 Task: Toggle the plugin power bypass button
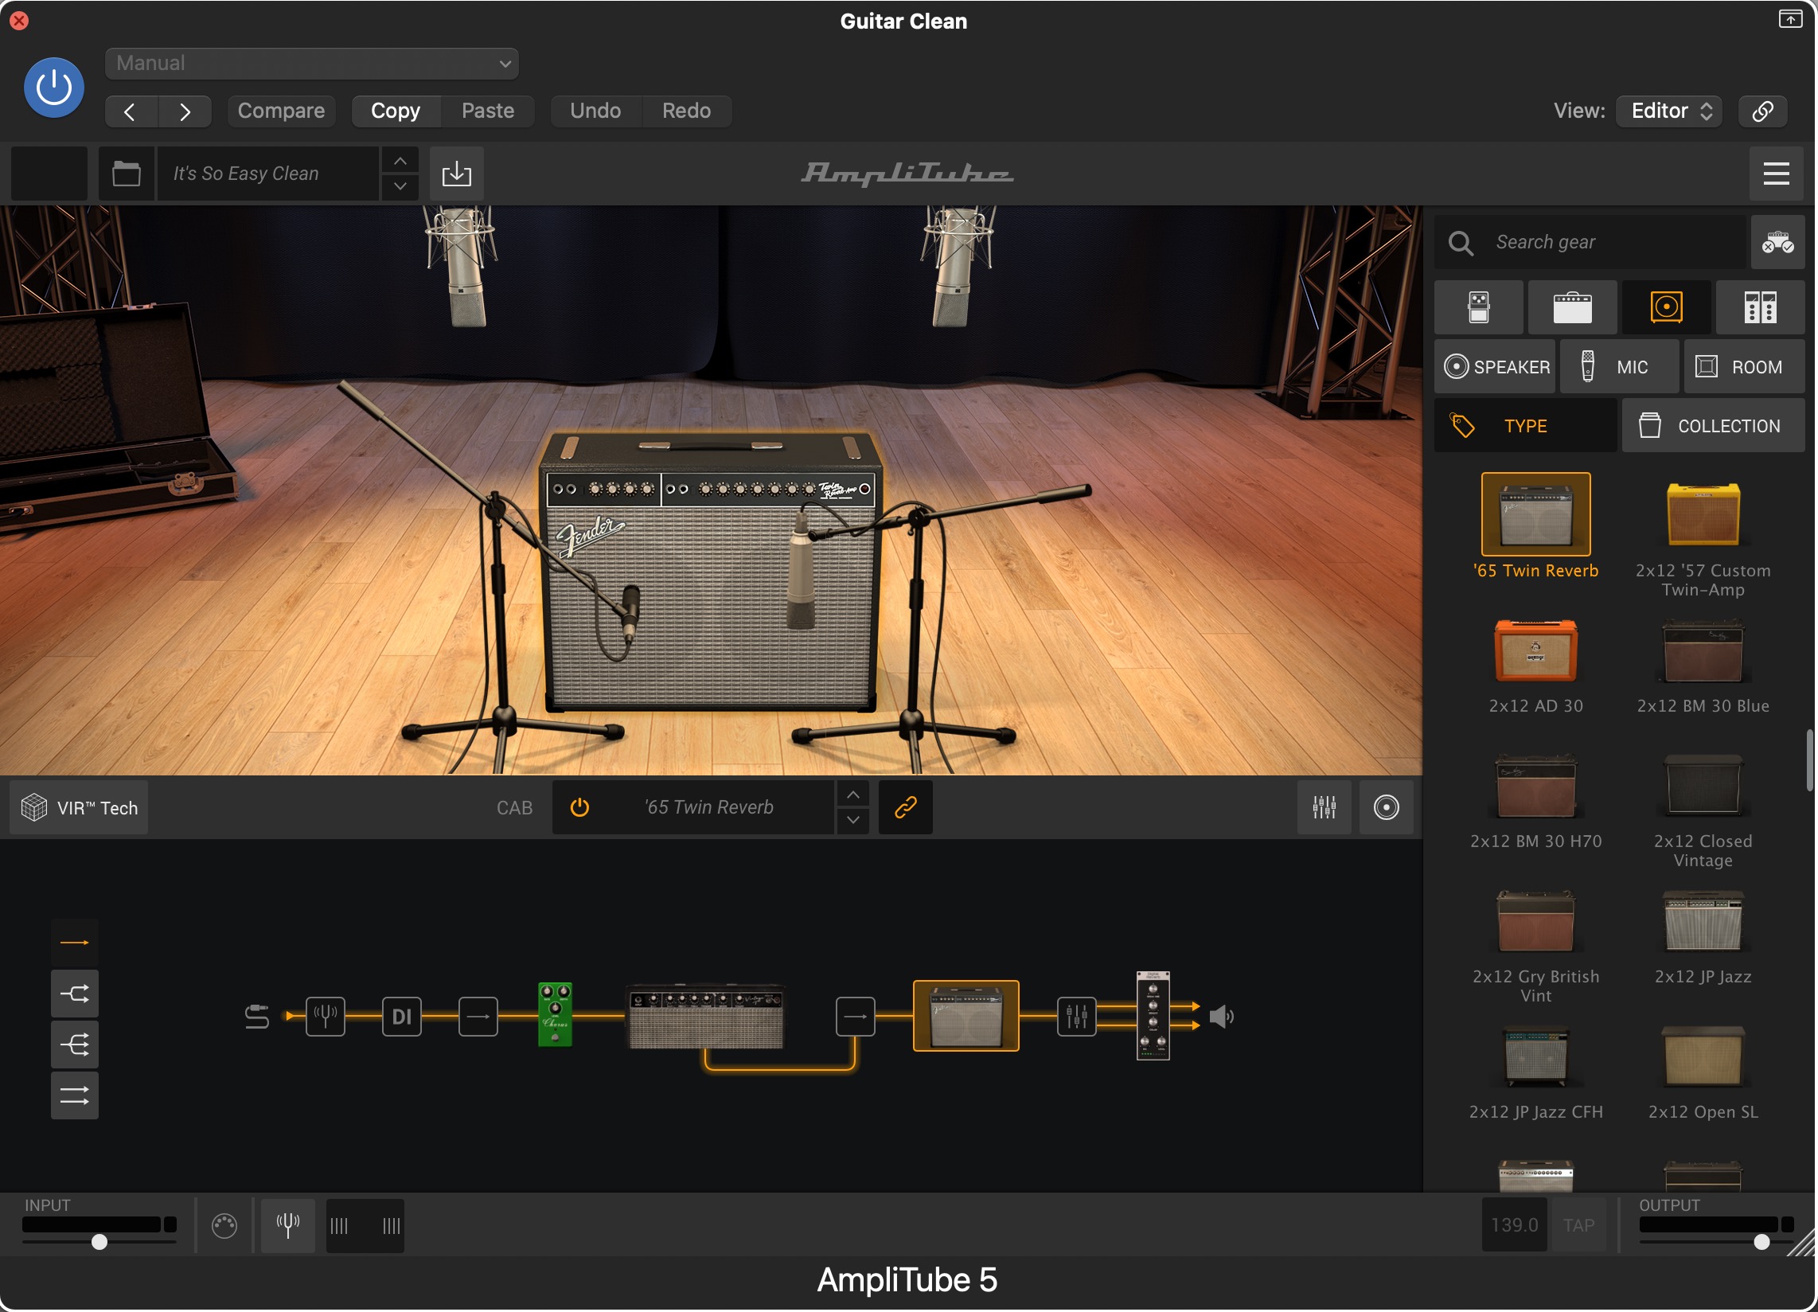point(53,88)
